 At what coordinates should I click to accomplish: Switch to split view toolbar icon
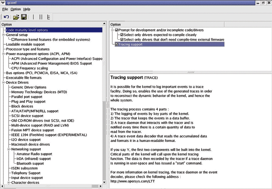(x=40, y=17)
